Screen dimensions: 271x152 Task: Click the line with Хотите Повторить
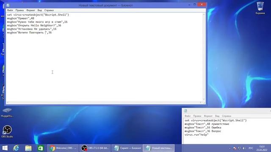[29, 33]
